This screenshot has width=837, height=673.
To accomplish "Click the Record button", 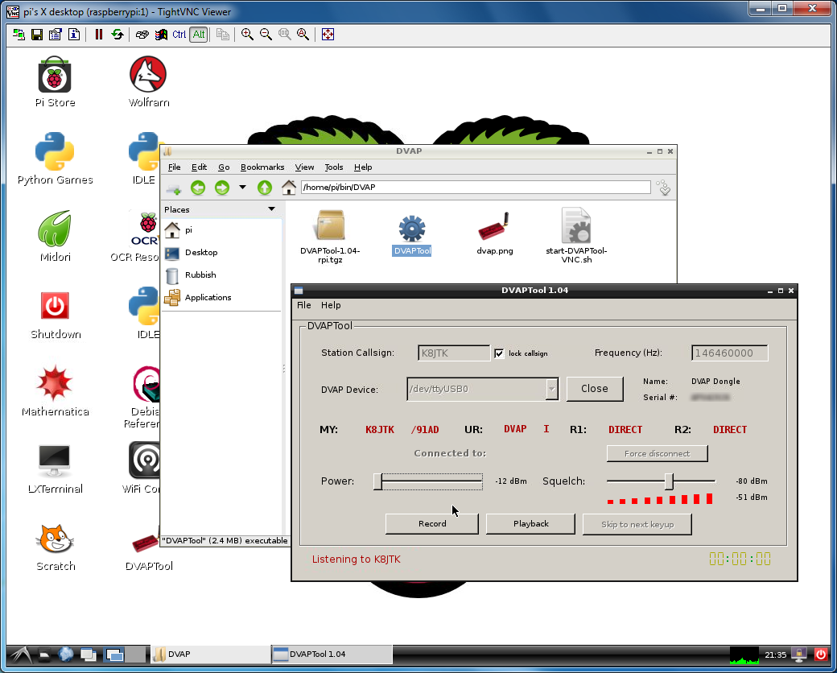I will pos(432,524).
